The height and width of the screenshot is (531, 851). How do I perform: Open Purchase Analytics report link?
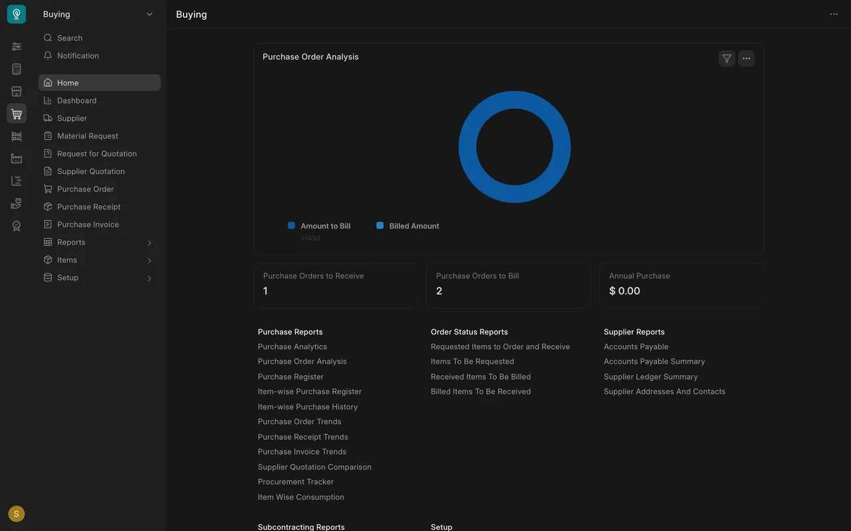(x=293, y=346)
